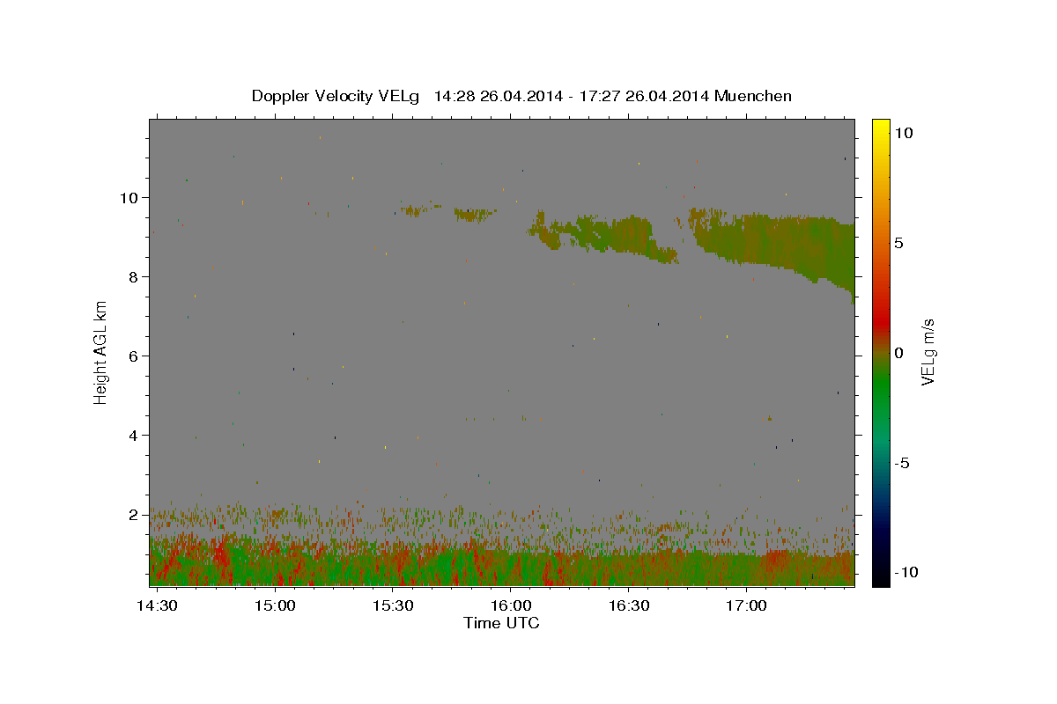Click the 15:00 time tick label
The width and height of the screenshot is (1057, 704).
(275, 606)
